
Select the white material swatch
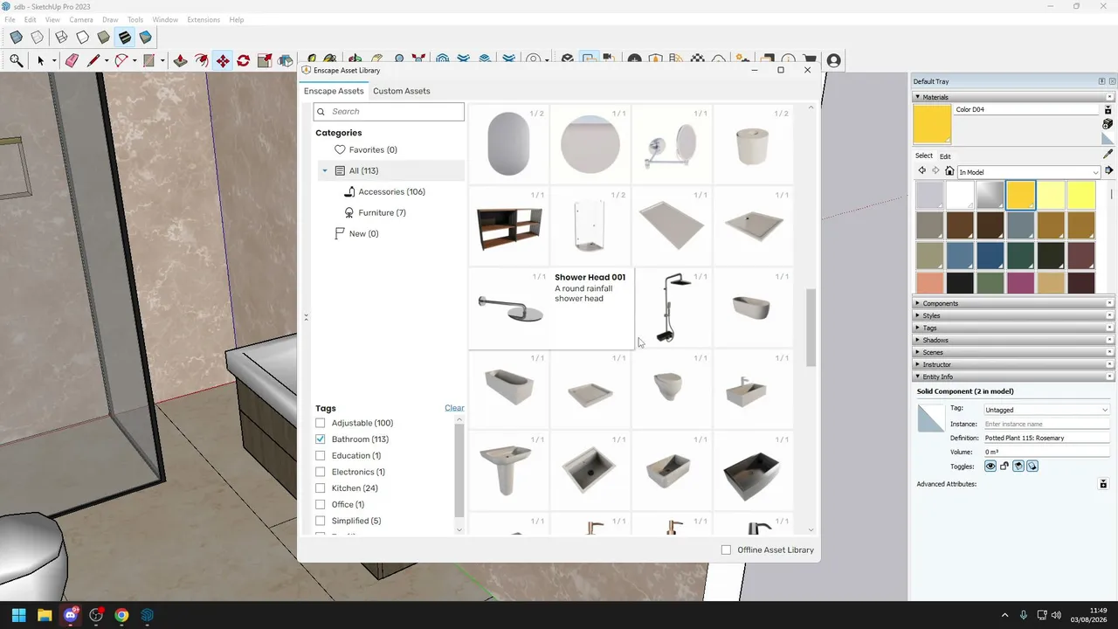[x=959, y=196]
